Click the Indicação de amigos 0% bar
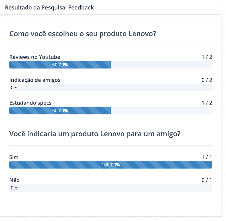 [x=111, y=87]
